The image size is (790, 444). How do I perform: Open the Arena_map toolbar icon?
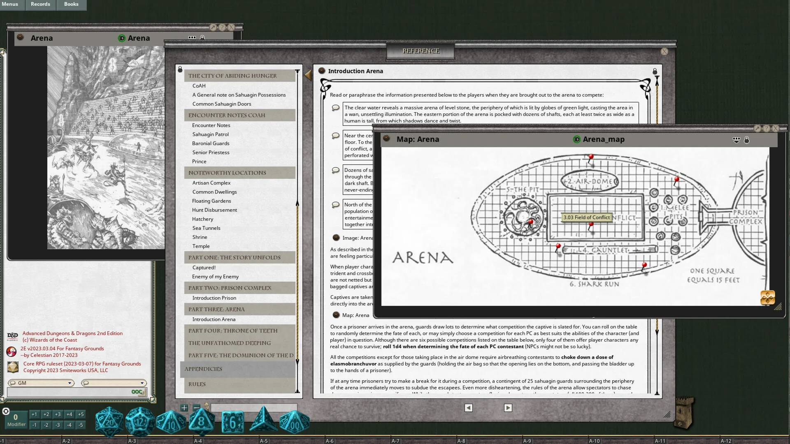(x=736, y=140)
